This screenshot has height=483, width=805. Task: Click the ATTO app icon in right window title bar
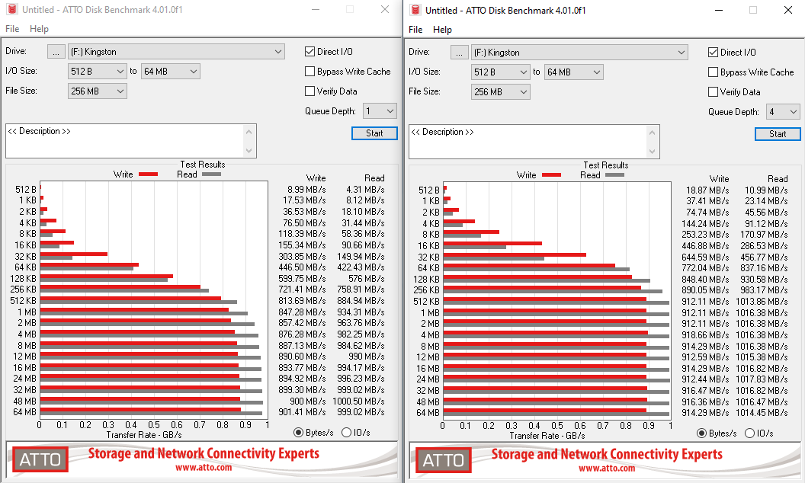(x=415, y=10)
